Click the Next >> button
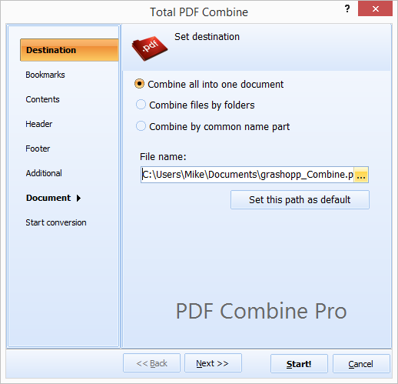Viewport: 398px width, 384px height. [213, 363]
